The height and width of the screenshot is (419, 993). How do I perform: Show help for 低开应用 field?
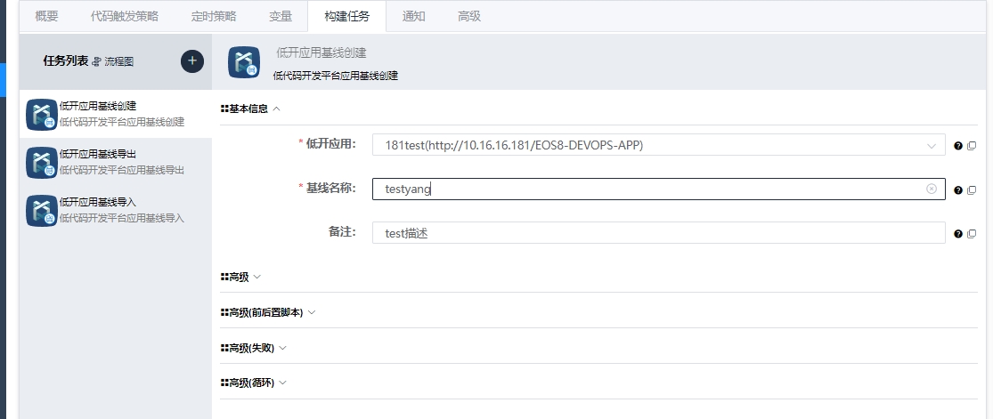(958, 146)
